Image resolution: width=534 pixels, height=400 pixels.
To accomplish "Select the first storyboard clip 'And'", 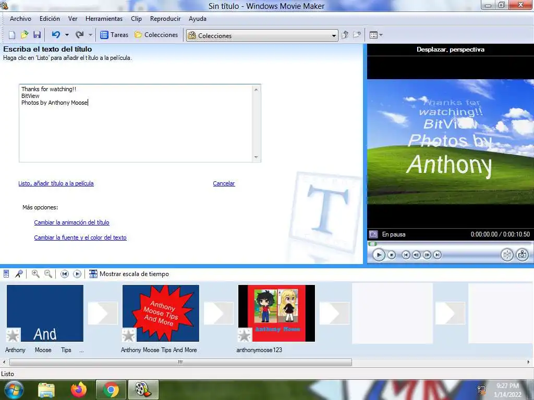I will (45, 313).
